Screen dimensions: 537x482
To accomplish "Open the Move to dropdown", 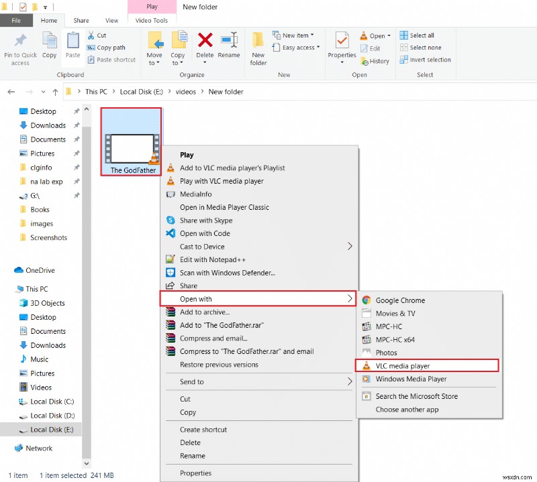I will click(x=154, y=59).
